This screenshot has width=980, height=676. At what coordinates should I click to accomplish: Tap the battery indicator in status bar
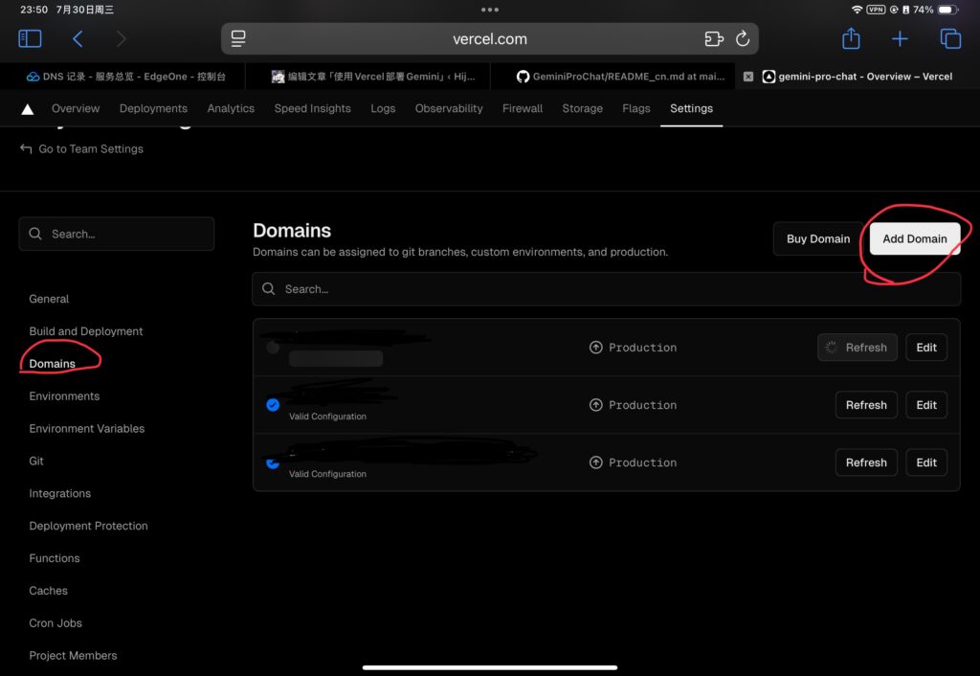pos(947,10)
